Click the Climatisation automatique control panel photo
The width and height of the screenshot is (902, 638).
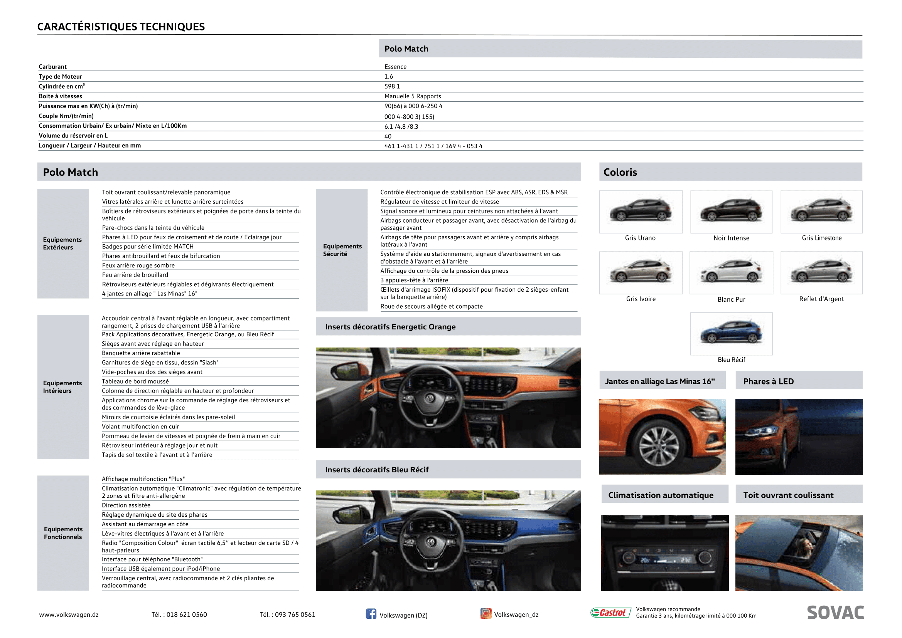click(664, 552)
